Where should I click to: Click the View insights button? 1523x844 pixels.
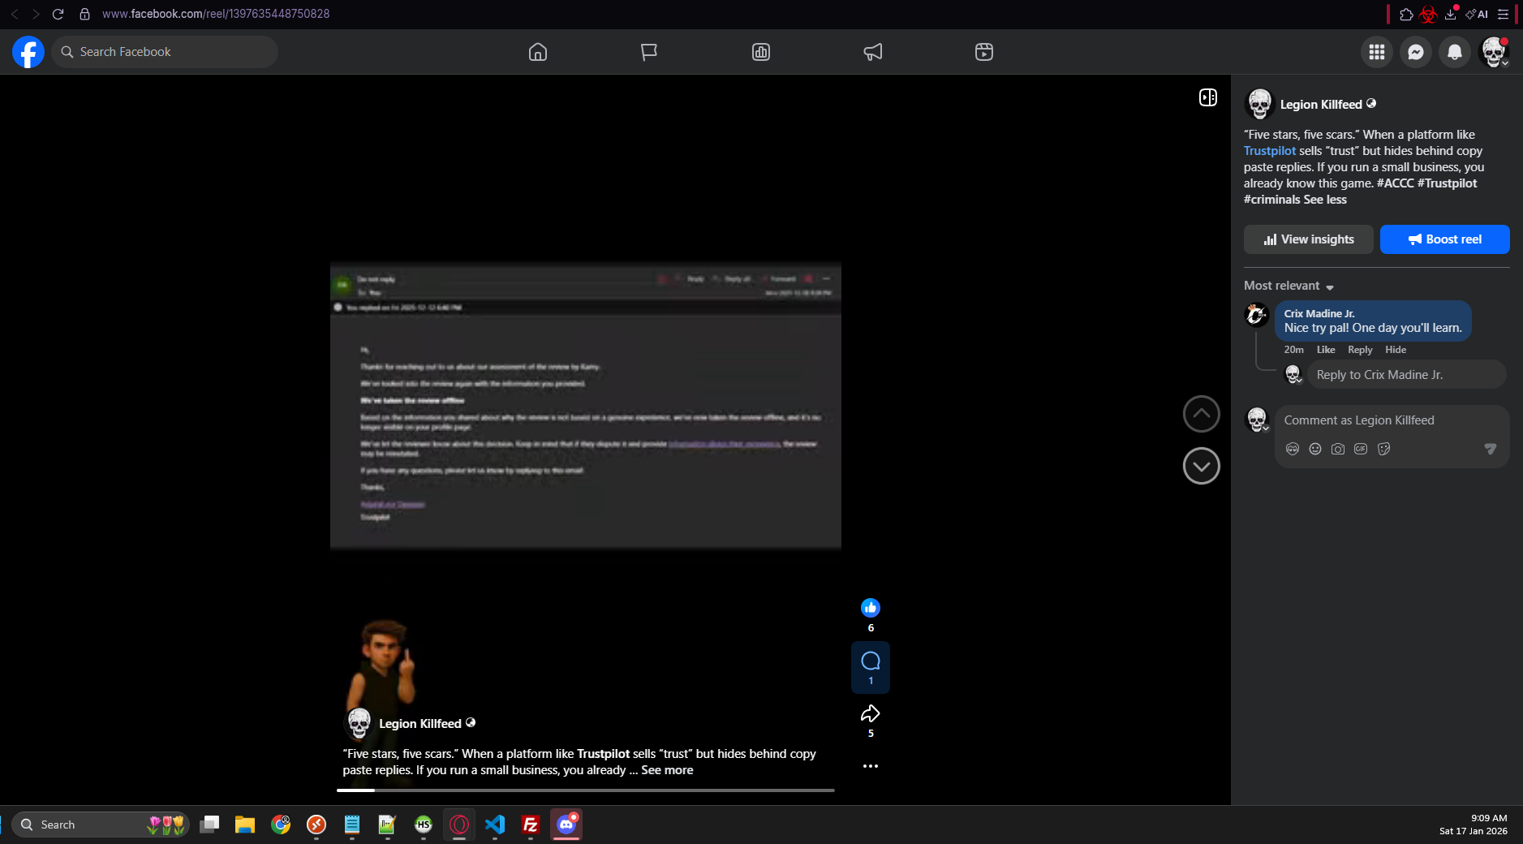(1309, 239)
